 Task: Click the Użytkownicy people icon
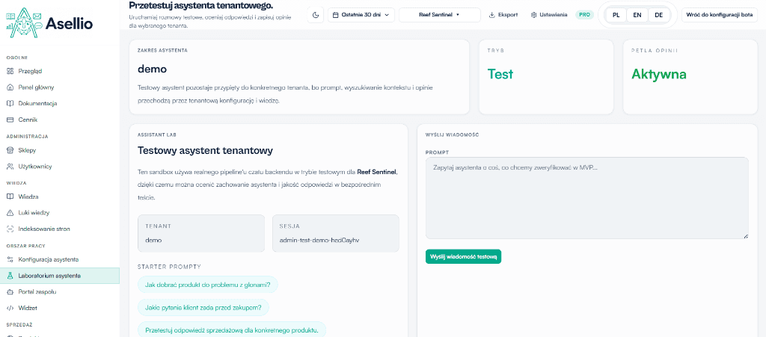coord(10,167)
